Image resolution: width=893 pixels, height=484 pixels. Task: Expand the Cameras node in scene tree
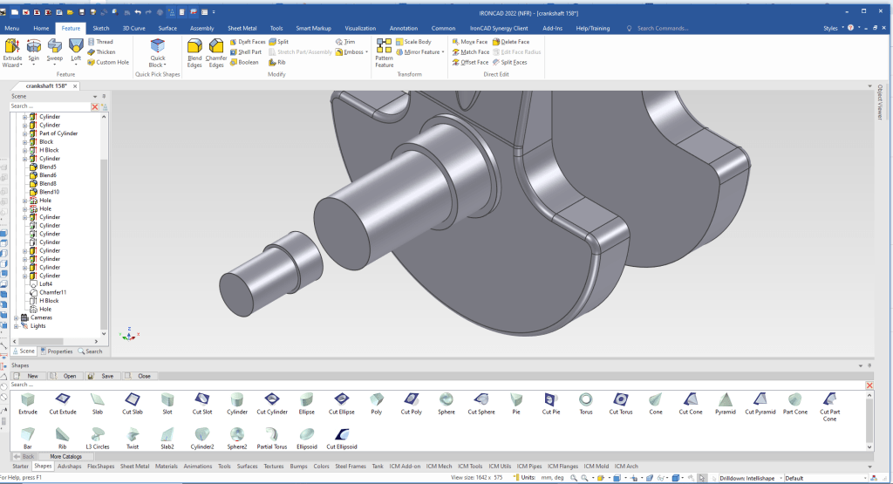(17, 317)
